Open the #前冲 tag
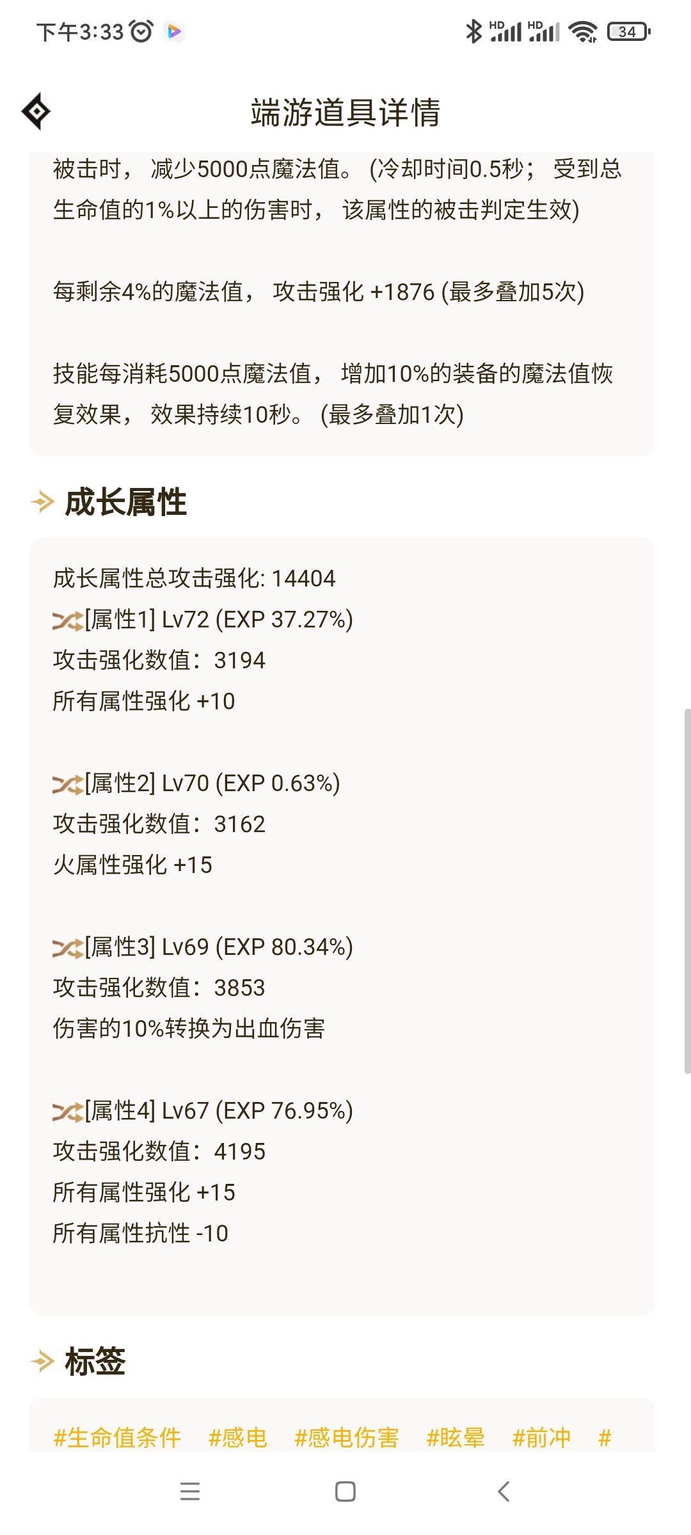This screenshot has height=1535, width=691. click(x=541, y=1437)
